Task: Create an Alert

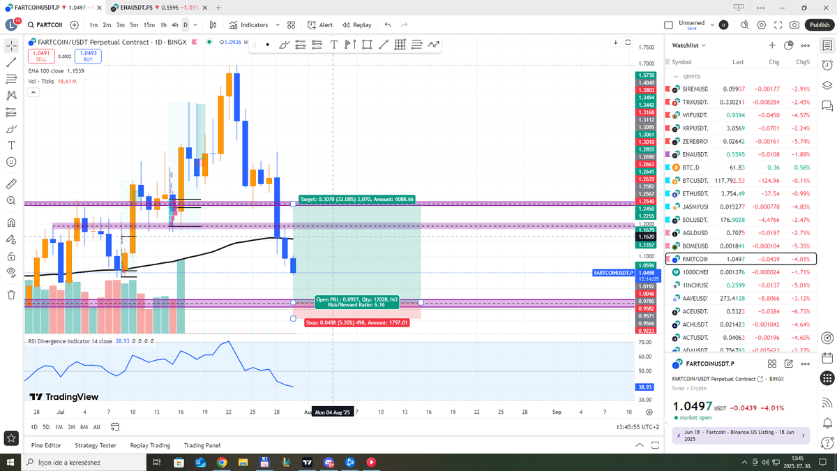Action: click(320, 25)
